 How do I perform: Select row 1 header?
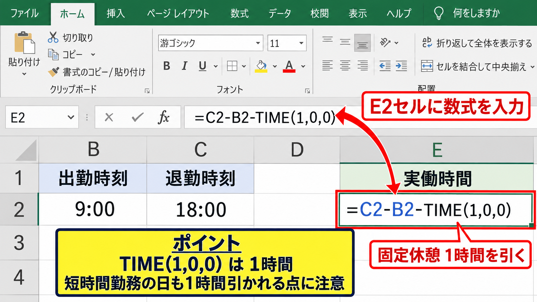click(19, 178)
